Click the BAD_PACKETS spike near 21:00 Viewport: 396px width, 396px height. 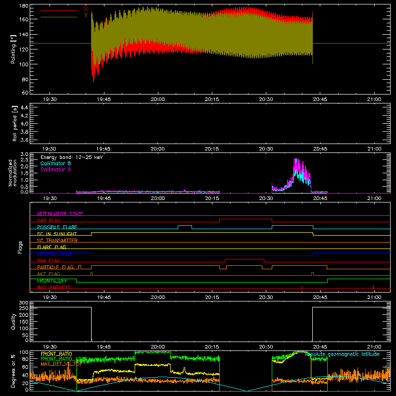[373, 287]
